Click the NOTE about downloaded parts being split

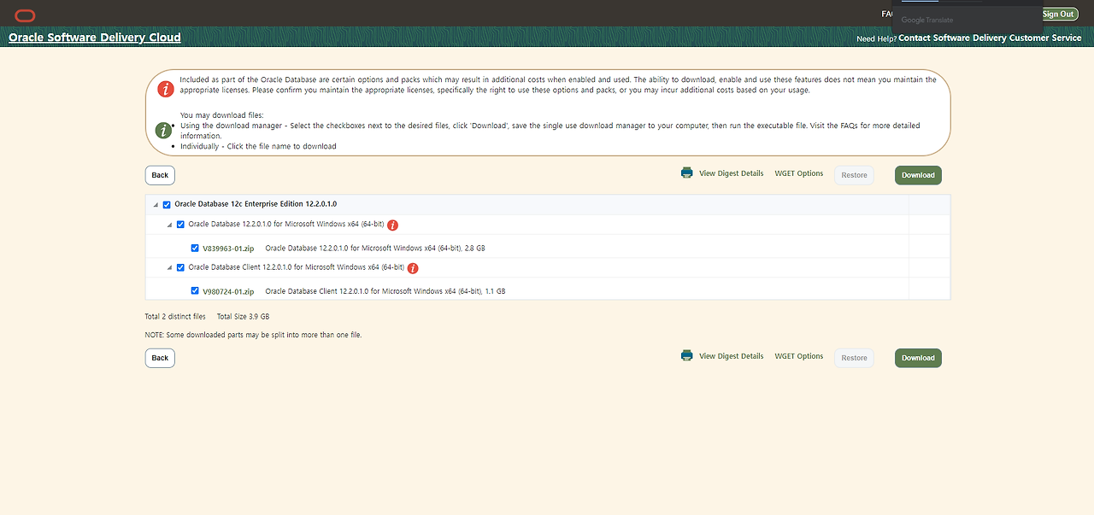tap(254, 335)
